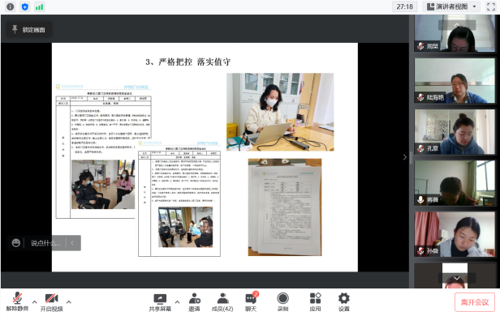This screenshot has width=500, height=316.
Task: Open the emoji reaction smiley icon
Action: click(16, 243)
